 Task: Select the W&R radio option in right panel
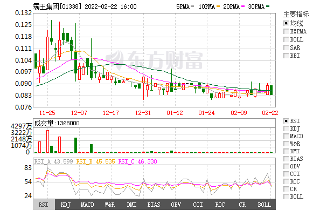point(286,144)
